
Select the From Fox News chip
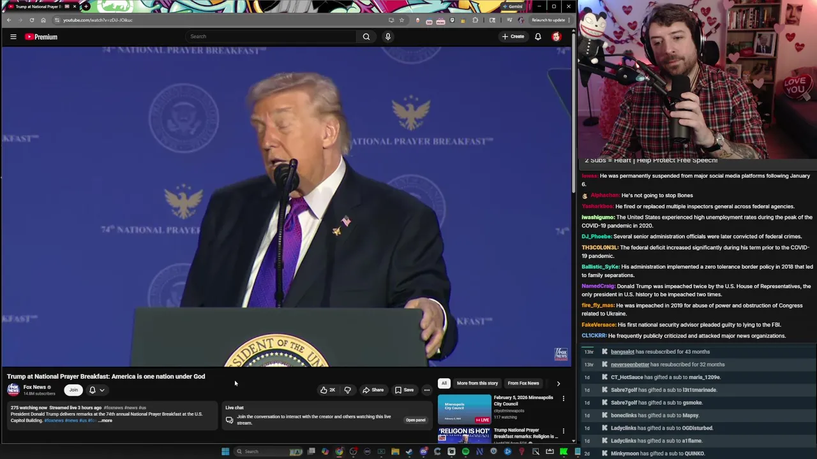click(523, 383)
